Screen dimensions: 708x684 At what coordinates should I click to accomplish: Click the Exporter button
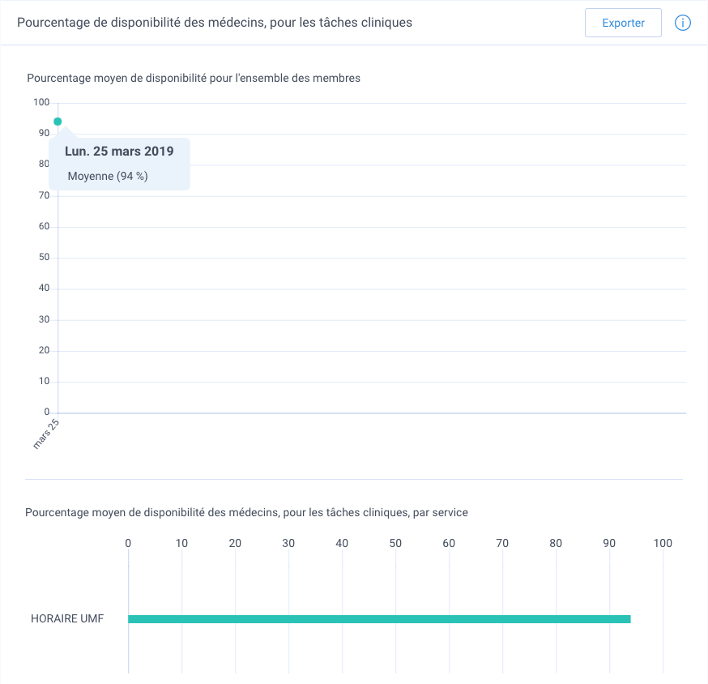click(x=623, y=23)
